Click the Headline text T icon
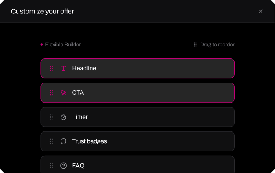Viewport: 275px width, 173px height. click(x=64, y=68)
